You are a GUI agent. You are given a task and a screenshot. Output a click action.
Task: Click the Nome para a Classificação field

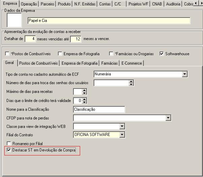[99, 109]
